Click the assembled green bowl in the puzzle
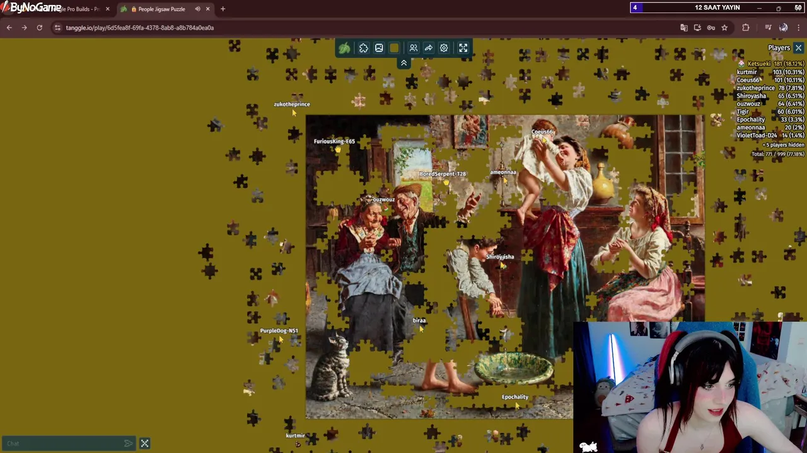 pyautogui.click(x=514, y=368)
